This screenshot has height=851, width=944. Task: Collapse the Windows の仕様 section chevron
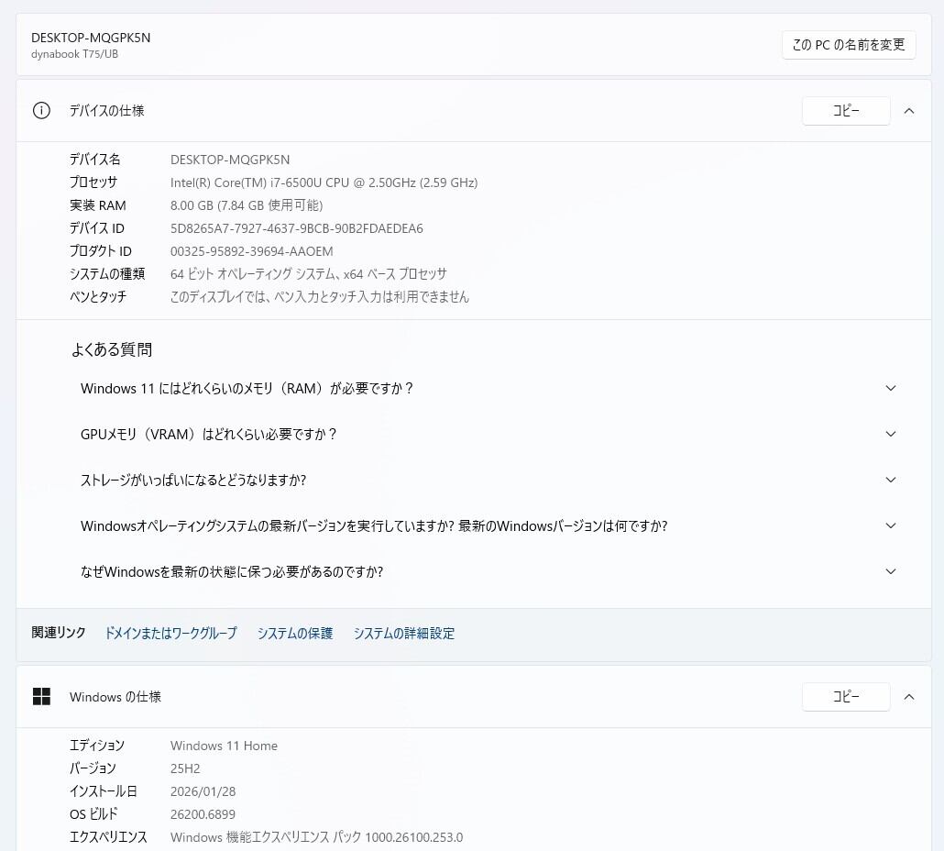pyautogui.click(x=909, y=697)
